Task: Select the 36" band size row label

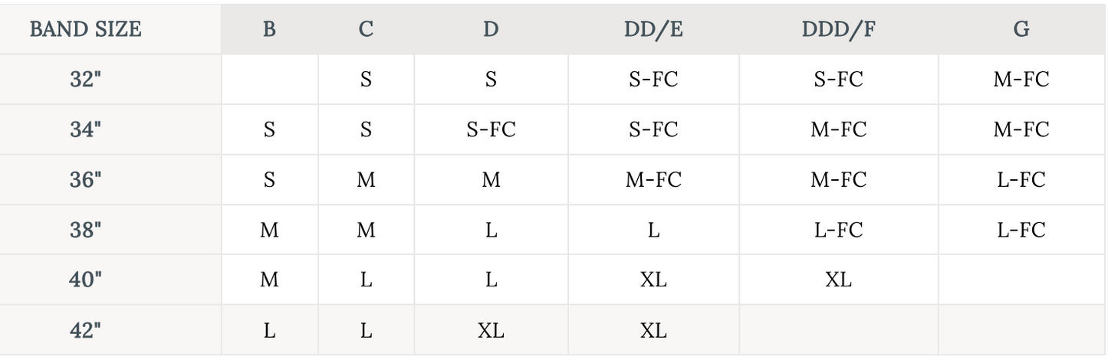Action: tap(85, 180)
